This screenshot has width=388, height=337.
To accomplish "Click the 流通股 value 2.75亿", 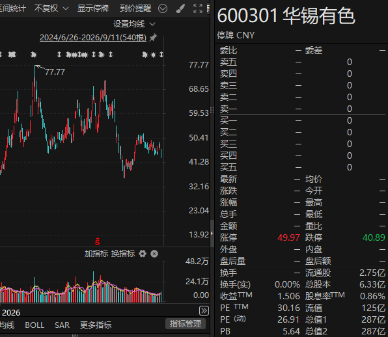I will (372, 273).
